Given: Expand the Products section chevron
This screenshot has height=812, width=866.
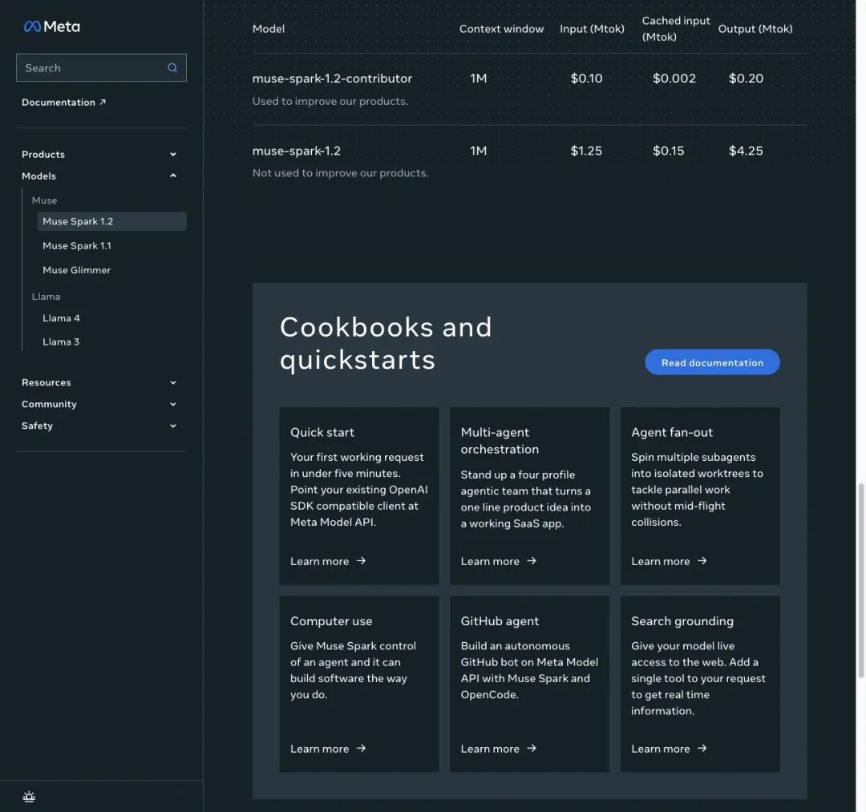Looking at the screenshot, I should tap(173, 155).
